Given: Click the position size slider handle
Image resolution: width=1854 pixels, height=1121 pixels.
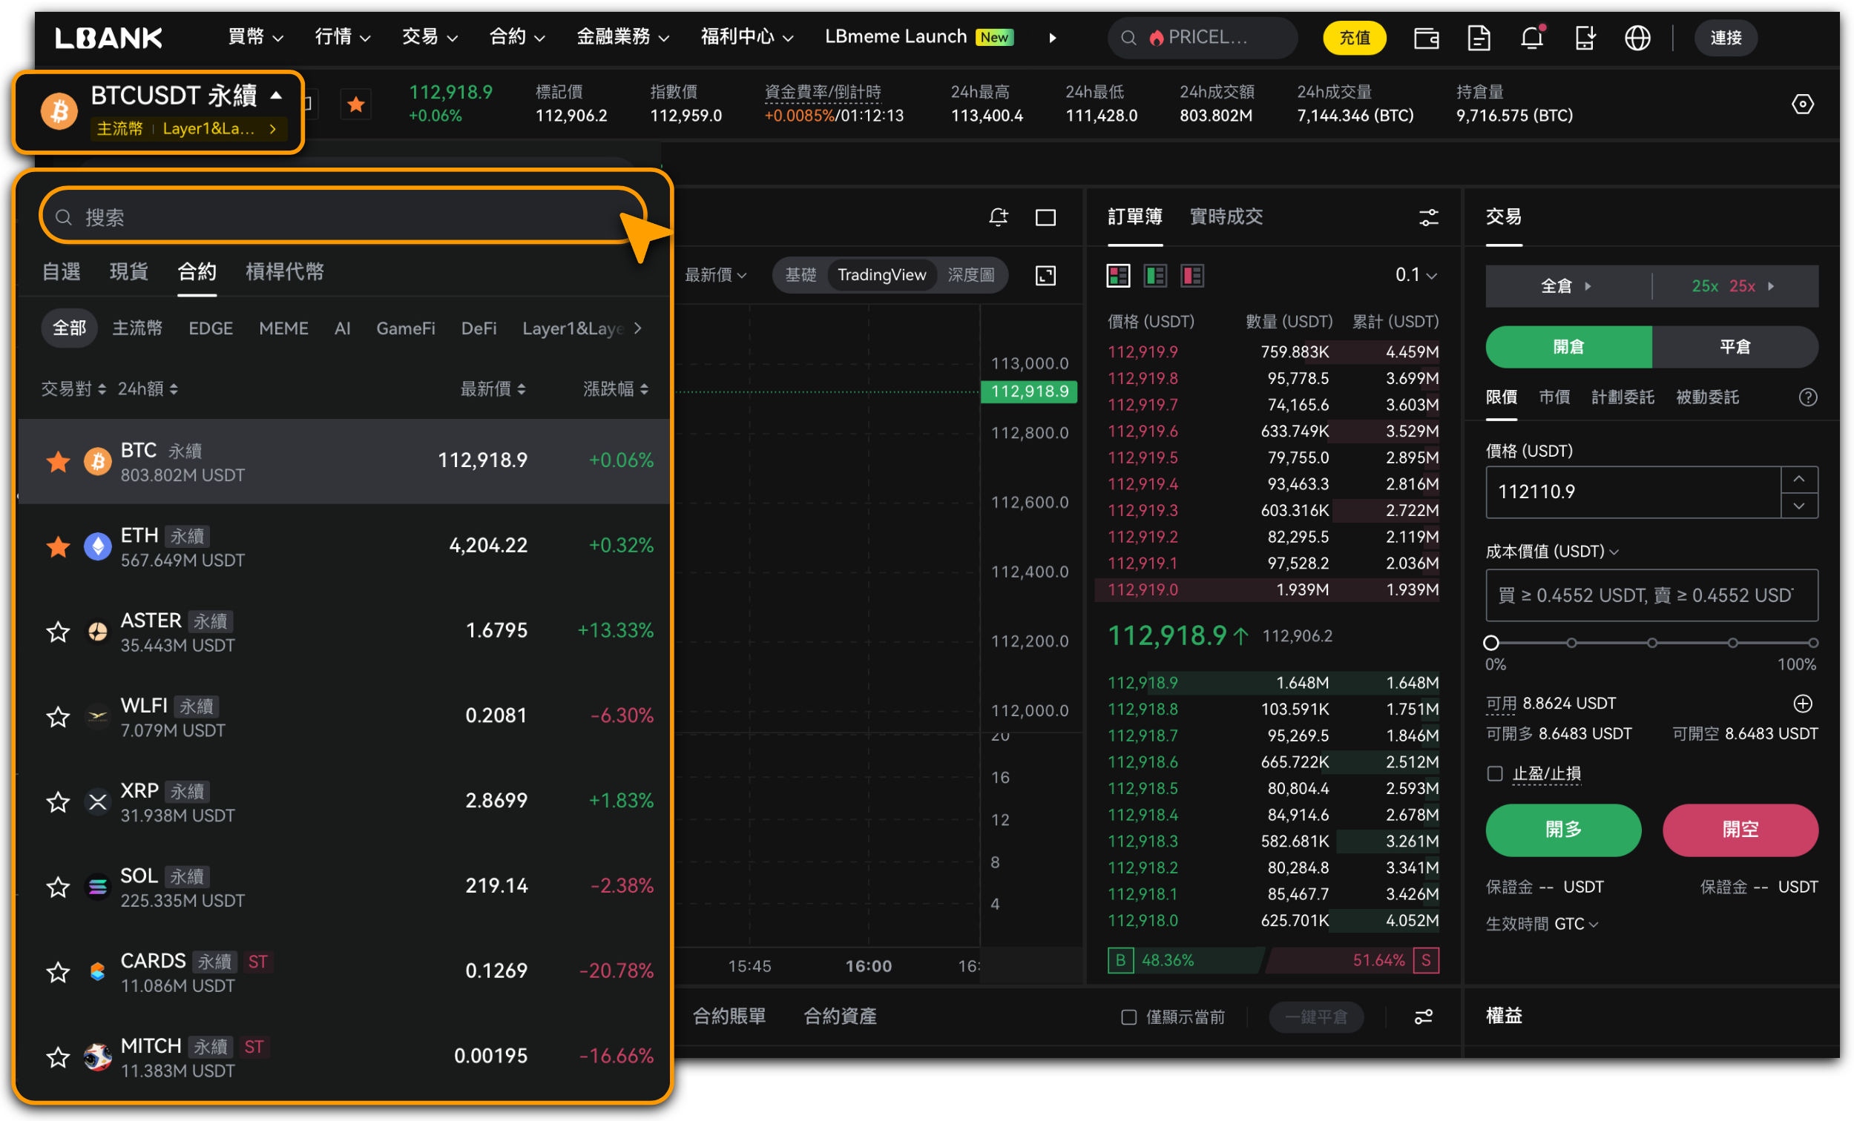Looking at the screenshot, I should pyautogui.click(x=1490, y=642).
